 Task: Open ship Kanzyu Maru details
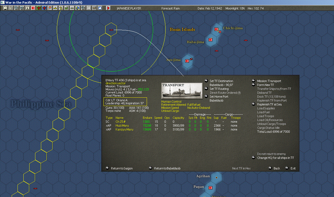[124, 129]
